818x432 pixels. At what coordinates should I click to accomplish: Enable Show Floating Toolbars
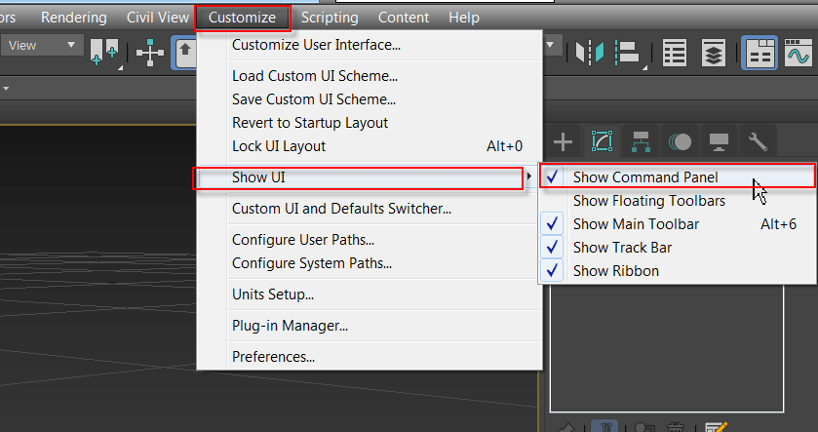(678, 201)
